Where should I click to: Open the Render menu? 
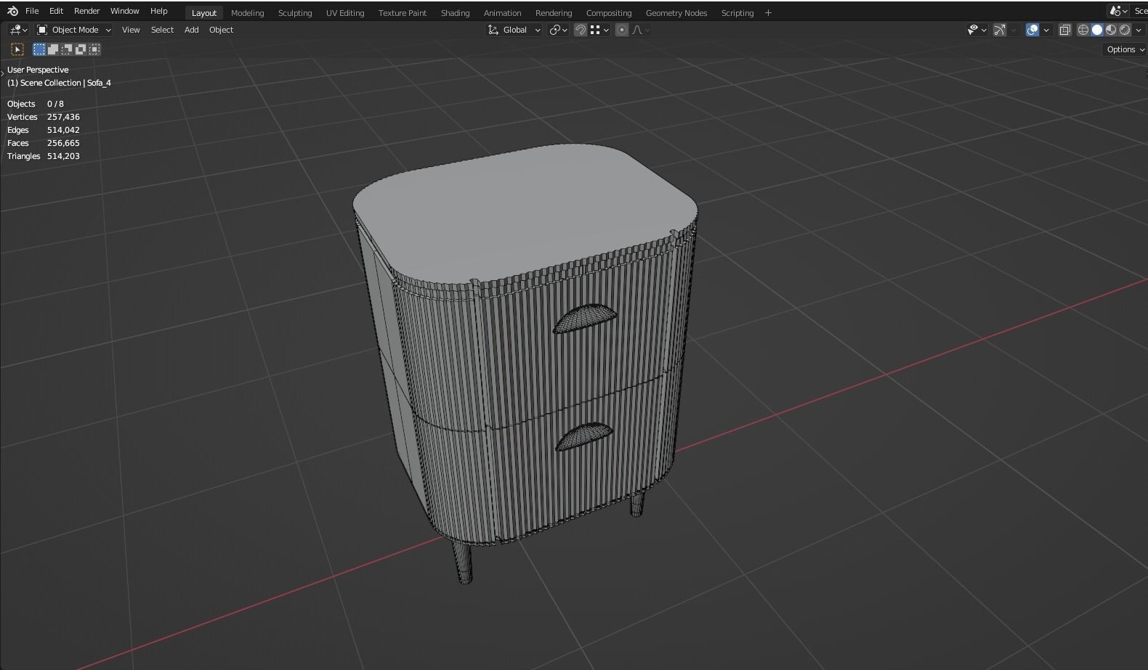(86, 11)
